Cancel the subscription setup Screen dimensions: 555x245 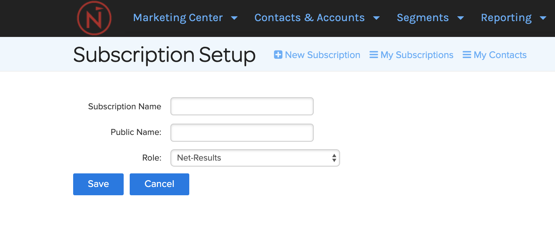(x=159, y=184)
